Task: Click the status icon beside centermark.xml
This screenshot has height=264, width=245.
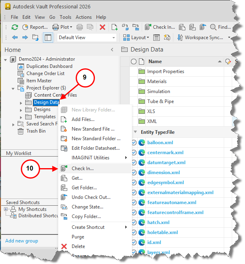Action: (134, 153)
